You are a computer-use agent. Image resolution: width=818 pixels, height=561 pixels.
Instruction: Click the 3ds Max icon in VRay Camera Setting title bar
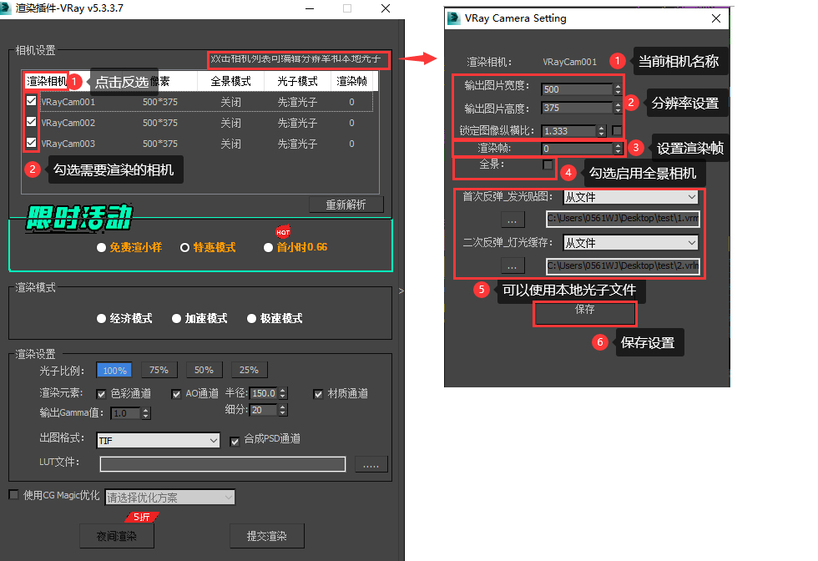point(455,18)
